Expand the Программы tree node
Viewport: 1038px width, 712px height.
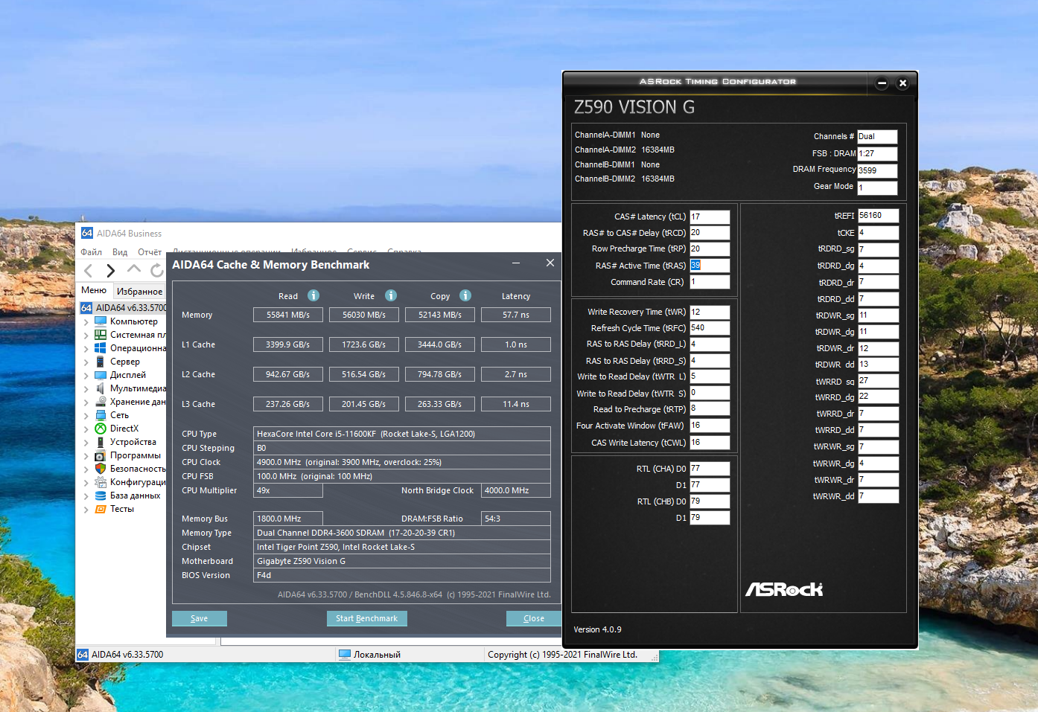86,456
